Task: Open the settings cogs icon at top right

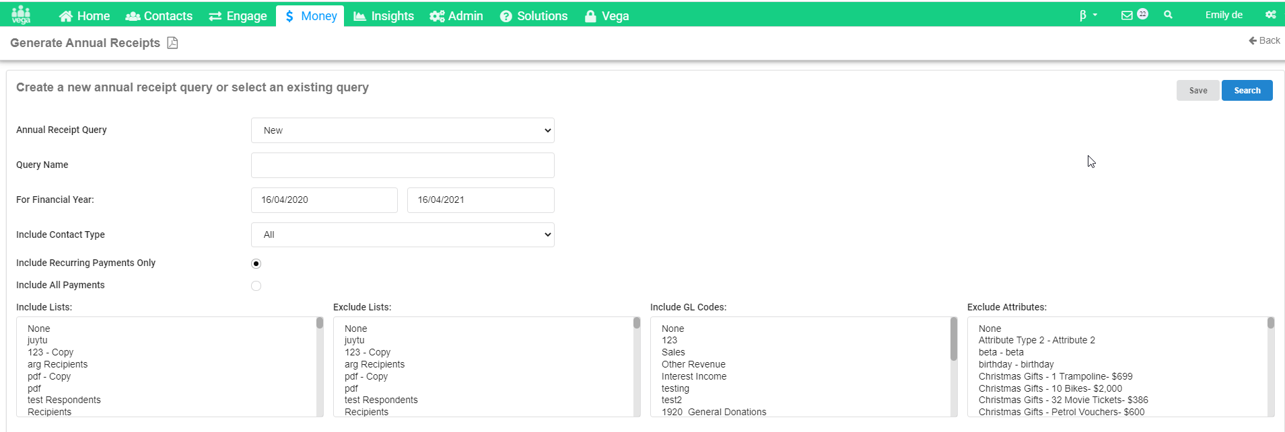Action: click(1270, 15)
